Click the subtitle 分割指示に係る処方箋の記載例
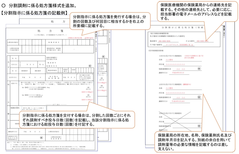The image size is (239, 154). (x=34, y=13)
